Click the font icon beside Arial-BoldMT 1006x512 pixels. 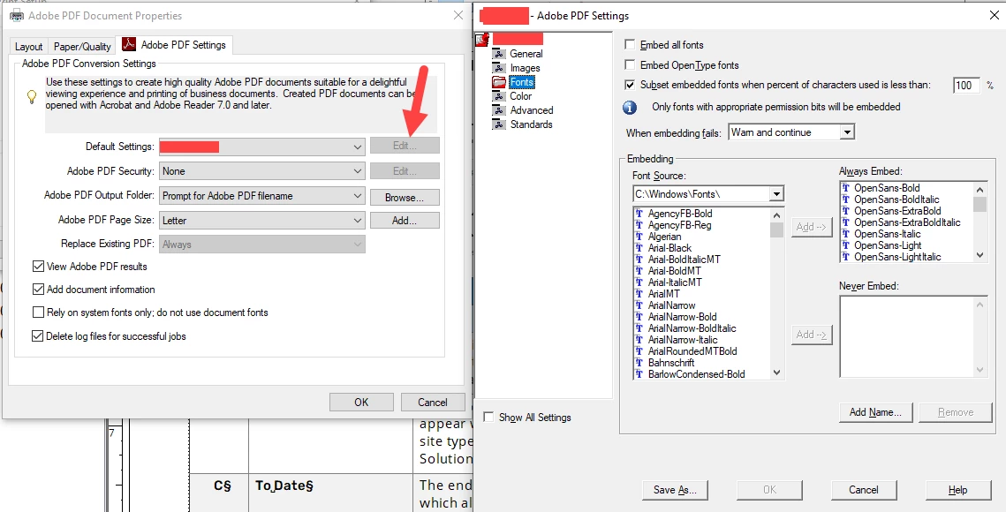[639, 271]
